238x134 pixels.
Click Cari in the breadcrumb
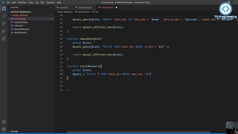96,12
